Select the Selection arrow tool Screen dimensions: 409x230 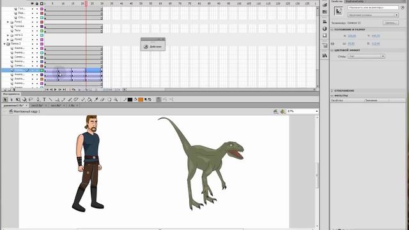tap(5, 100)
